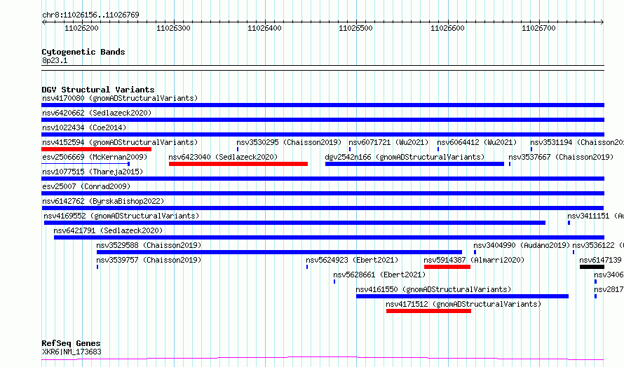Click nsv1077515 Thareja2015 label
Viewport: 624px width, 367px height.
pyautogui.click(x=93, y=172)
